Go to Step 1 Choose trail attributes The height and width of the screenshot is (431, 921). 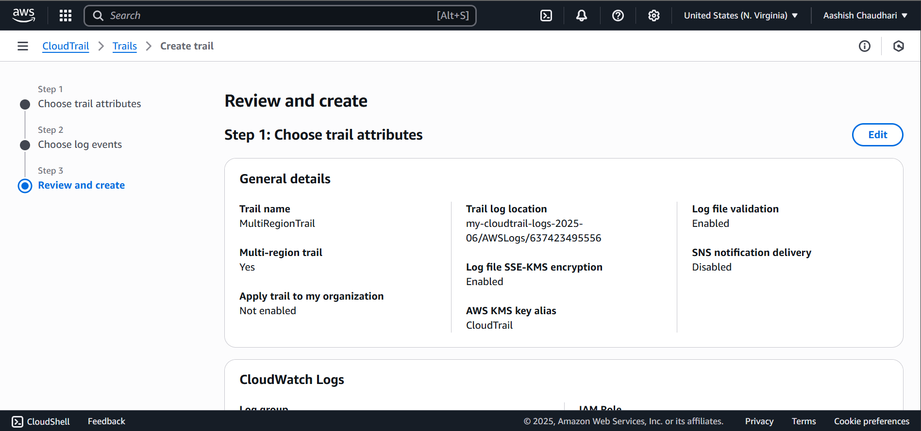[x=89, y=104]
